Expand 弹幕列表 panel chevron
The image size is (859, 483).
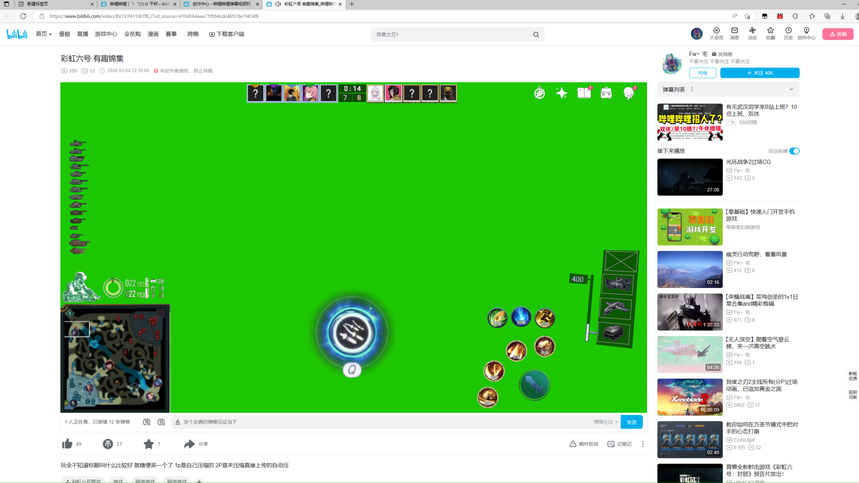(791, 89)
